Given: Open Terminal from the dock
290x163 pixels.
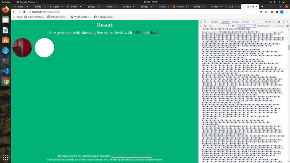Looking at the screenshot, I should click(5, 61).
